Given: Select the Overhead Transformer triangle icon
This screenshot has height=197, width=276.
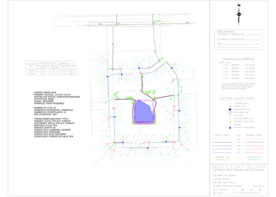Looking at the screenshot, I should coord(230,127).
